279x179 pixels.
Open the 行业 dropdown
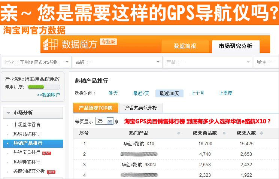pyautogui.click(x=36, y=62)
